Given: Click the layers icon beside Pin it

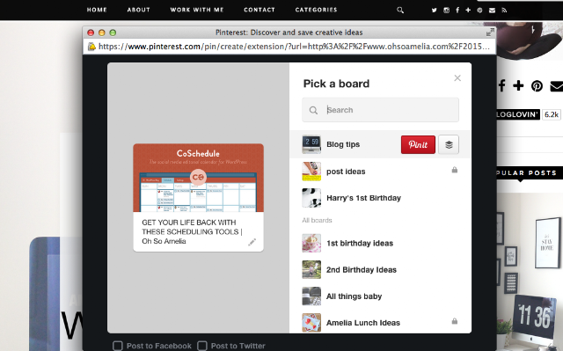Looking at the screenshot, I should pos(449,144).
